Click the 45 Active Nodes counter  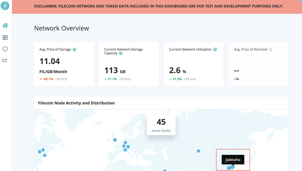[161, 125]
